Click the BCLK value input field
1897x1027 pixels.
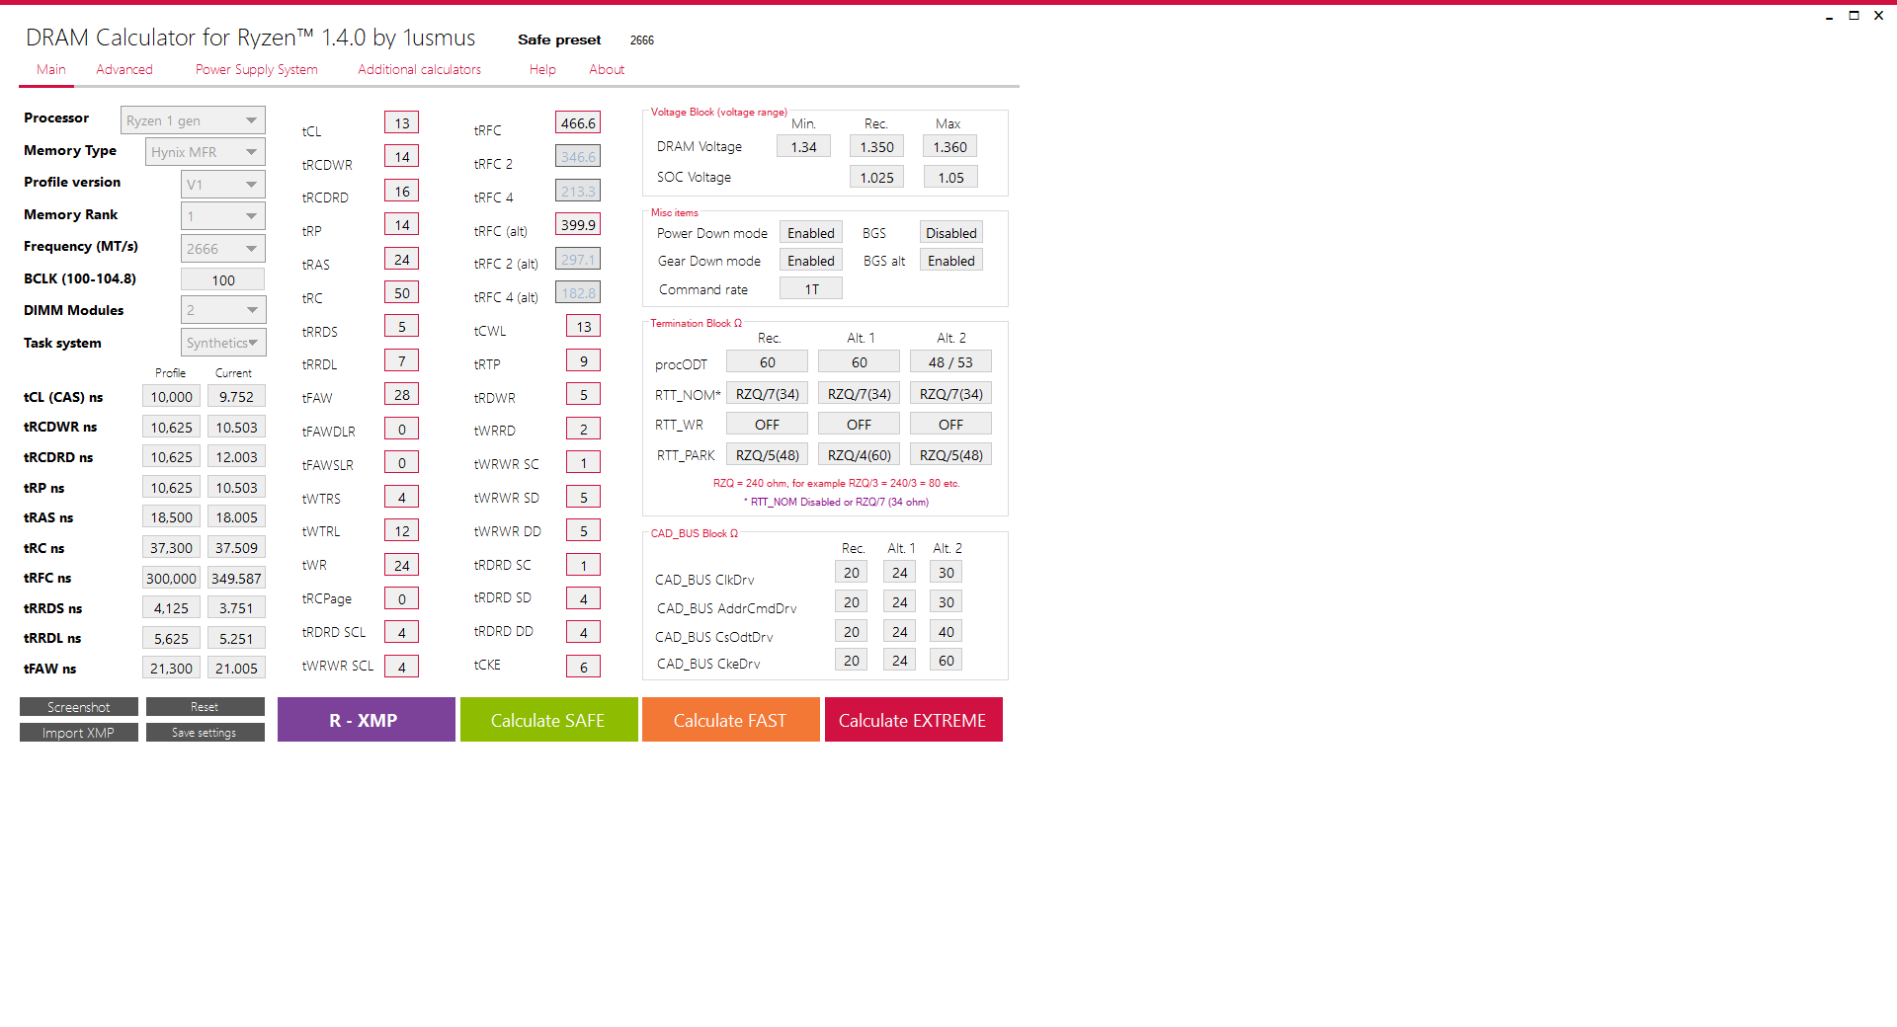tap(223, 279)
